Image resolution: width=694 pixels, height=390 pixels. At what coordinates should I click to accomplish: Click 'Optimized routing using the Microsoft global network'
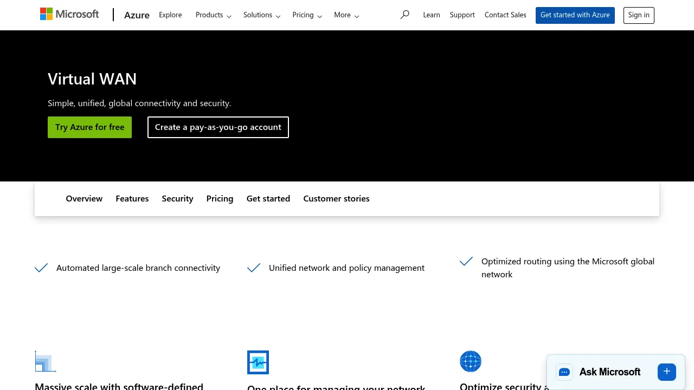(x=568, y=268)
